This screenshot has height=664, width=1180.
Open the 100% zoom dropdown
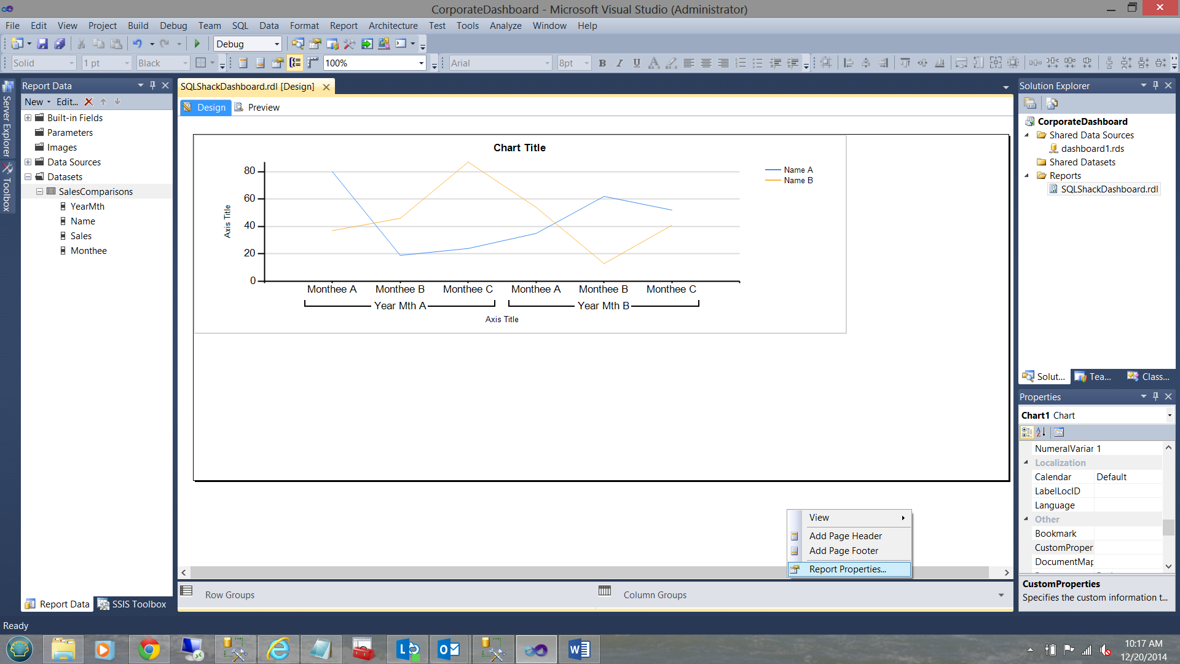click(421, 63)
